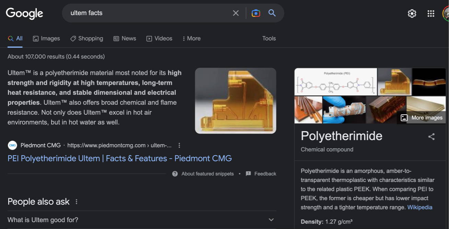This screenshot has width=449, height=229.
Task: Open the featured snippet Ultem part image
Action: pos(235,101)
